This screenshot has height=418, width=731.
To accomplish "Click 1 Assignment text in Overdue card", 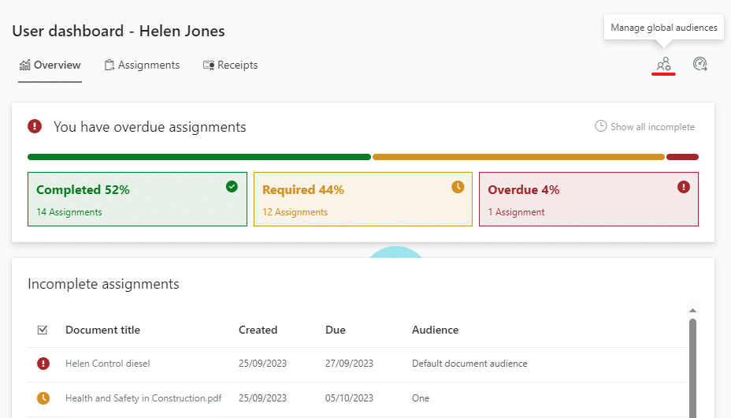I will [x=516, y=212].
